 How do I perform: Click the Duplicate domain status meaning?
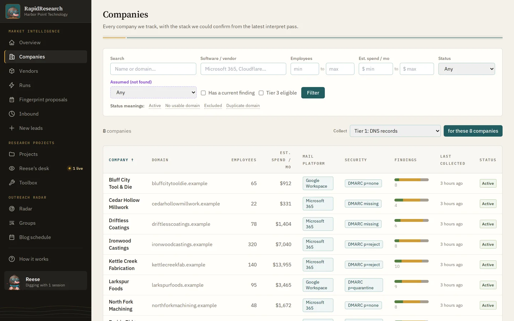(x=243, y=106)
